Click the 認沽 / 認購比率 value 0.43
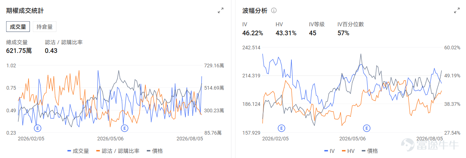The height and width of the screenshot is (158, 466). (x=51, y=51)
